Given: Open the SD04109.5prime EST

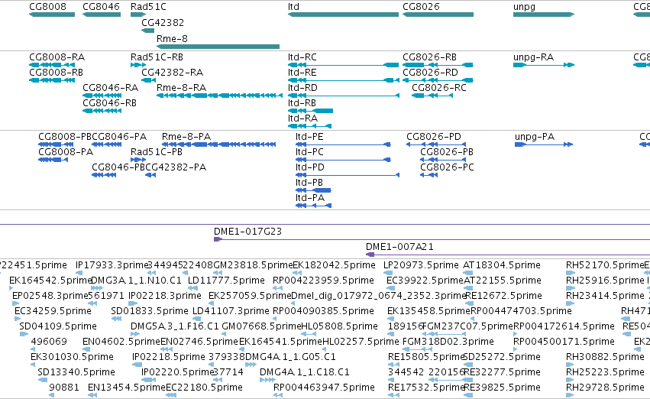Looking at the screenshot, I should [24, 334].
